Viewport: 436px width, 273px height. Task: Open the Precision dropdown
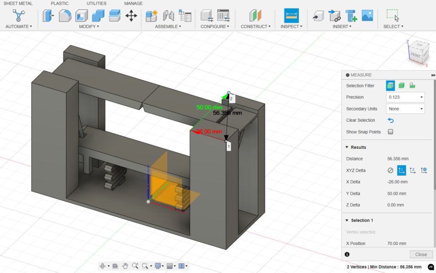[405, 97]
